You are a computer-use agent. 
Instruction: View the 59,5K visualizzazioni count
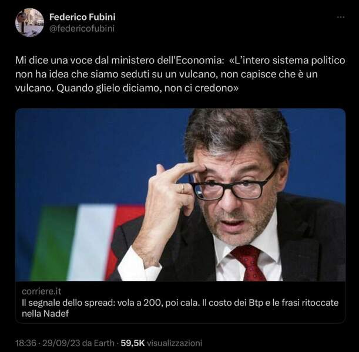[x=162, y=343]
